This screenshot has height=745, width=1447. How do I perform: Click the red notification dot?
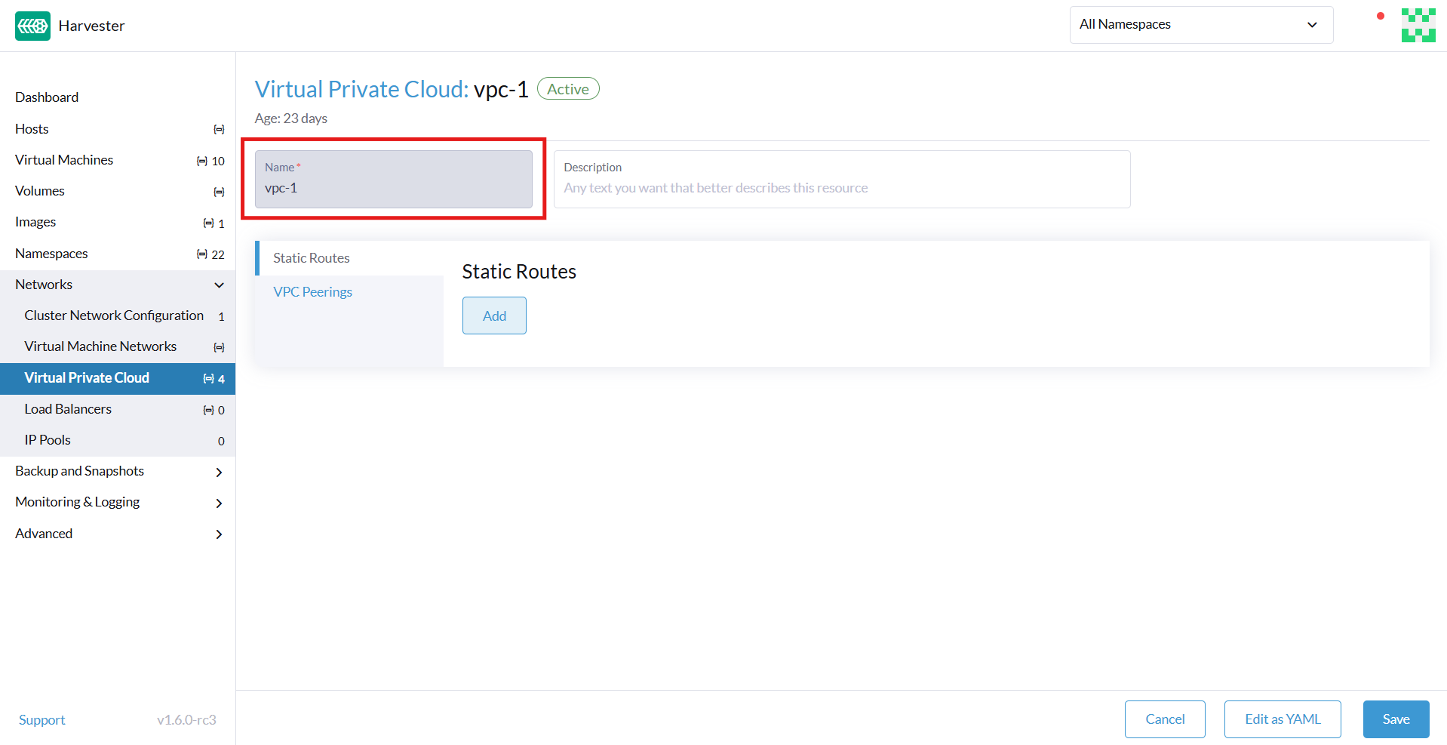[1380, 15]
